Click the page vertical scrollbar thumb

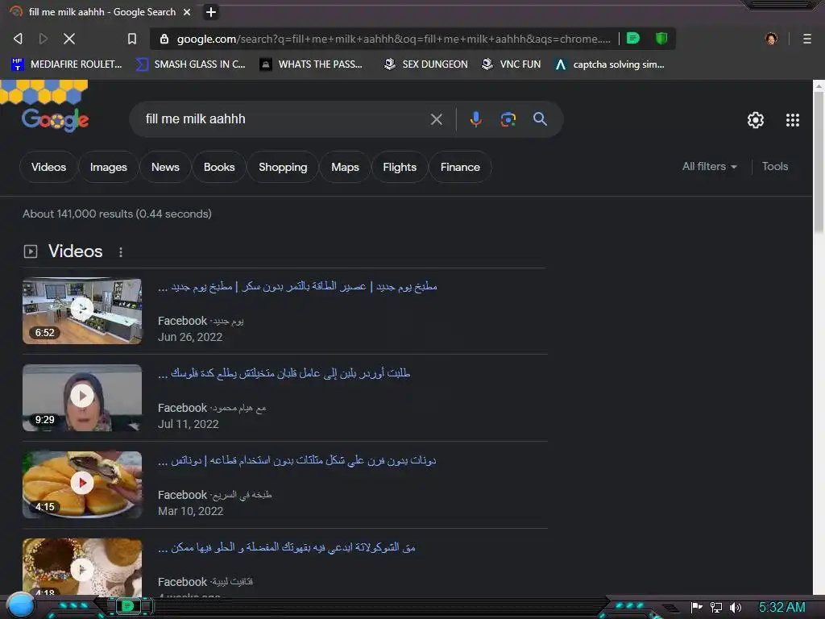(819, 160)
